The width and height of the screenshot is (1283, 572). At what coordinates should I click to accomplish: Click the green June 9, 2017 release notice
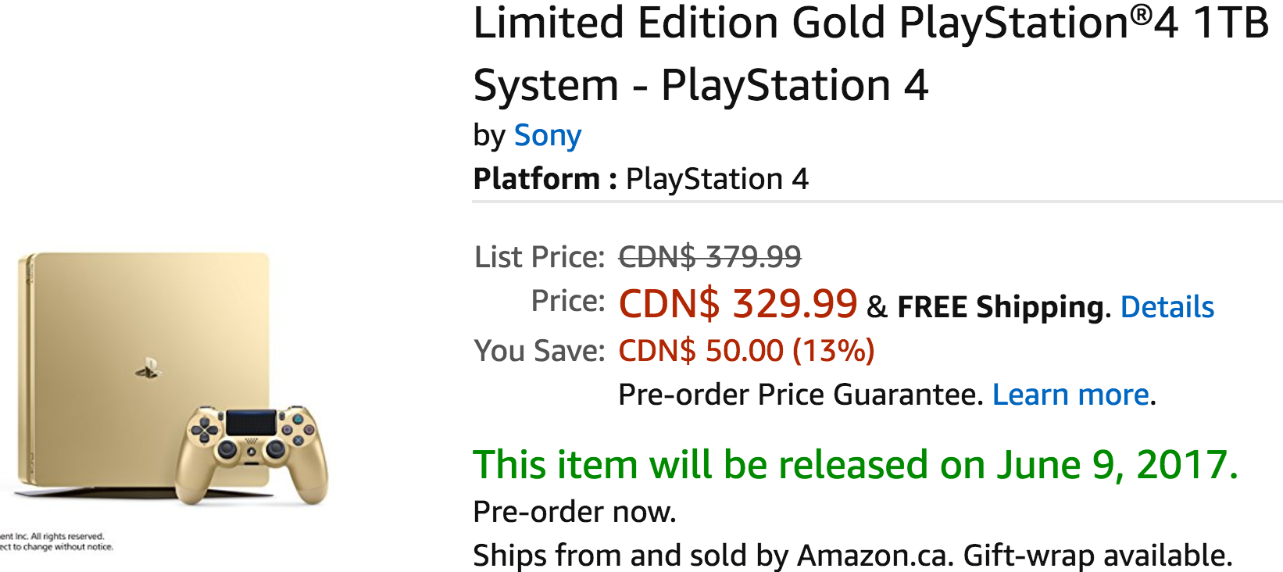tap(855, 465)
